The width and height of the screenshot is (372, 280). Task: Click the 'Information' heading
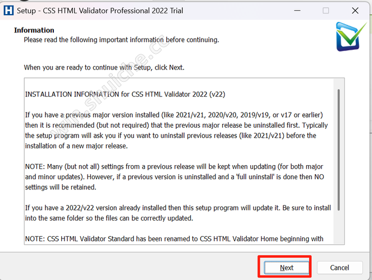point(34,30)
